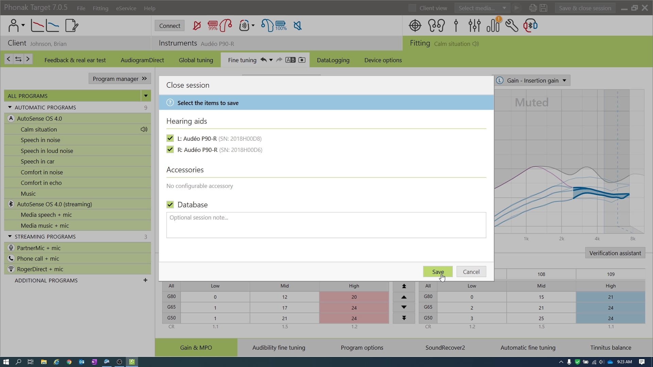Click the Save button in Close session dialog

(438, 272)
